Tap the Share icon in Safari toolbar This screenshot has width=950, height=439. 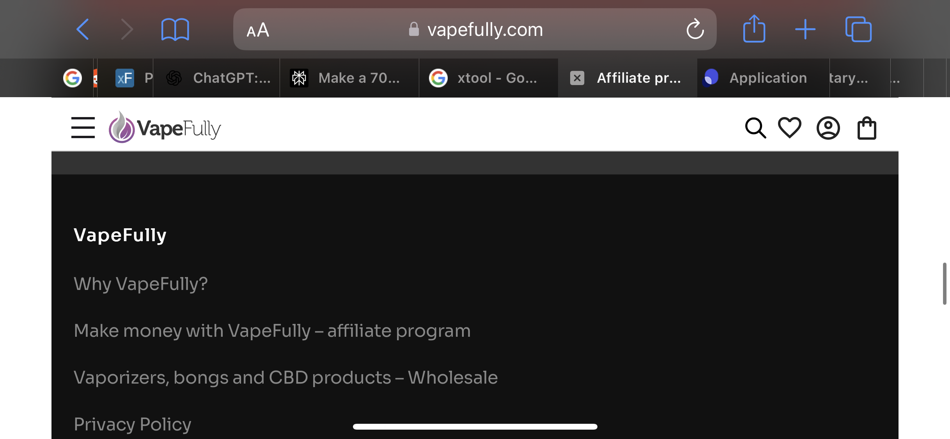(x=754, y=28)
